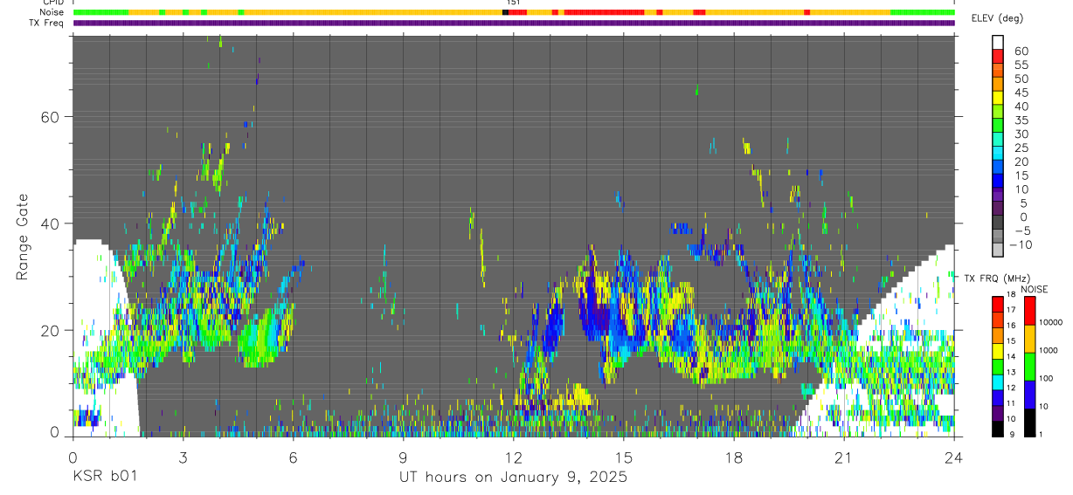Select the NOISE legend title
The width and height of the screenshot is (1073, 495).
pos(1034,289)
